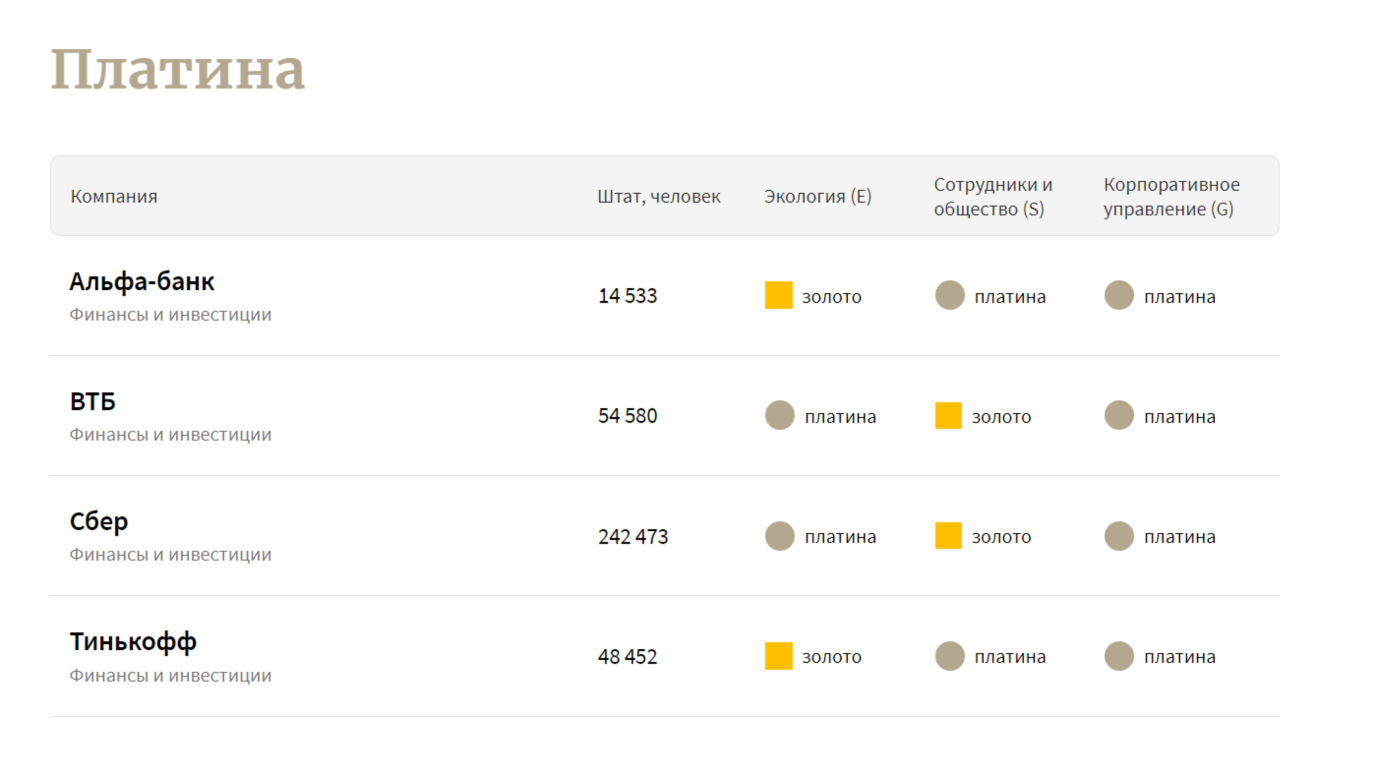Click ВТБ platinum circle in Экология column
Screen dimensions: 1377x778
point(779,416)
